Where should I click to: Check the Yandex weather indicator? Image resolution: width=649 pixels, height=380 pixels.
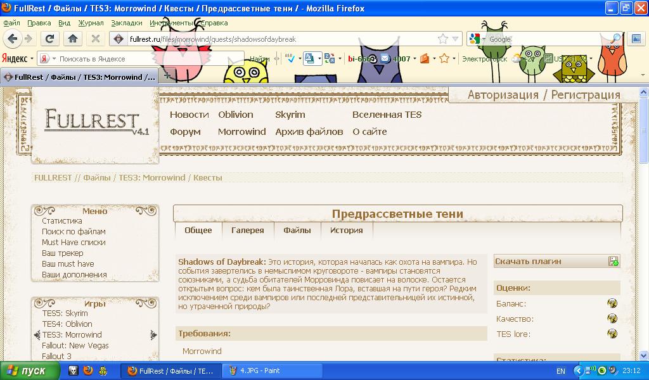coord(524,59)
